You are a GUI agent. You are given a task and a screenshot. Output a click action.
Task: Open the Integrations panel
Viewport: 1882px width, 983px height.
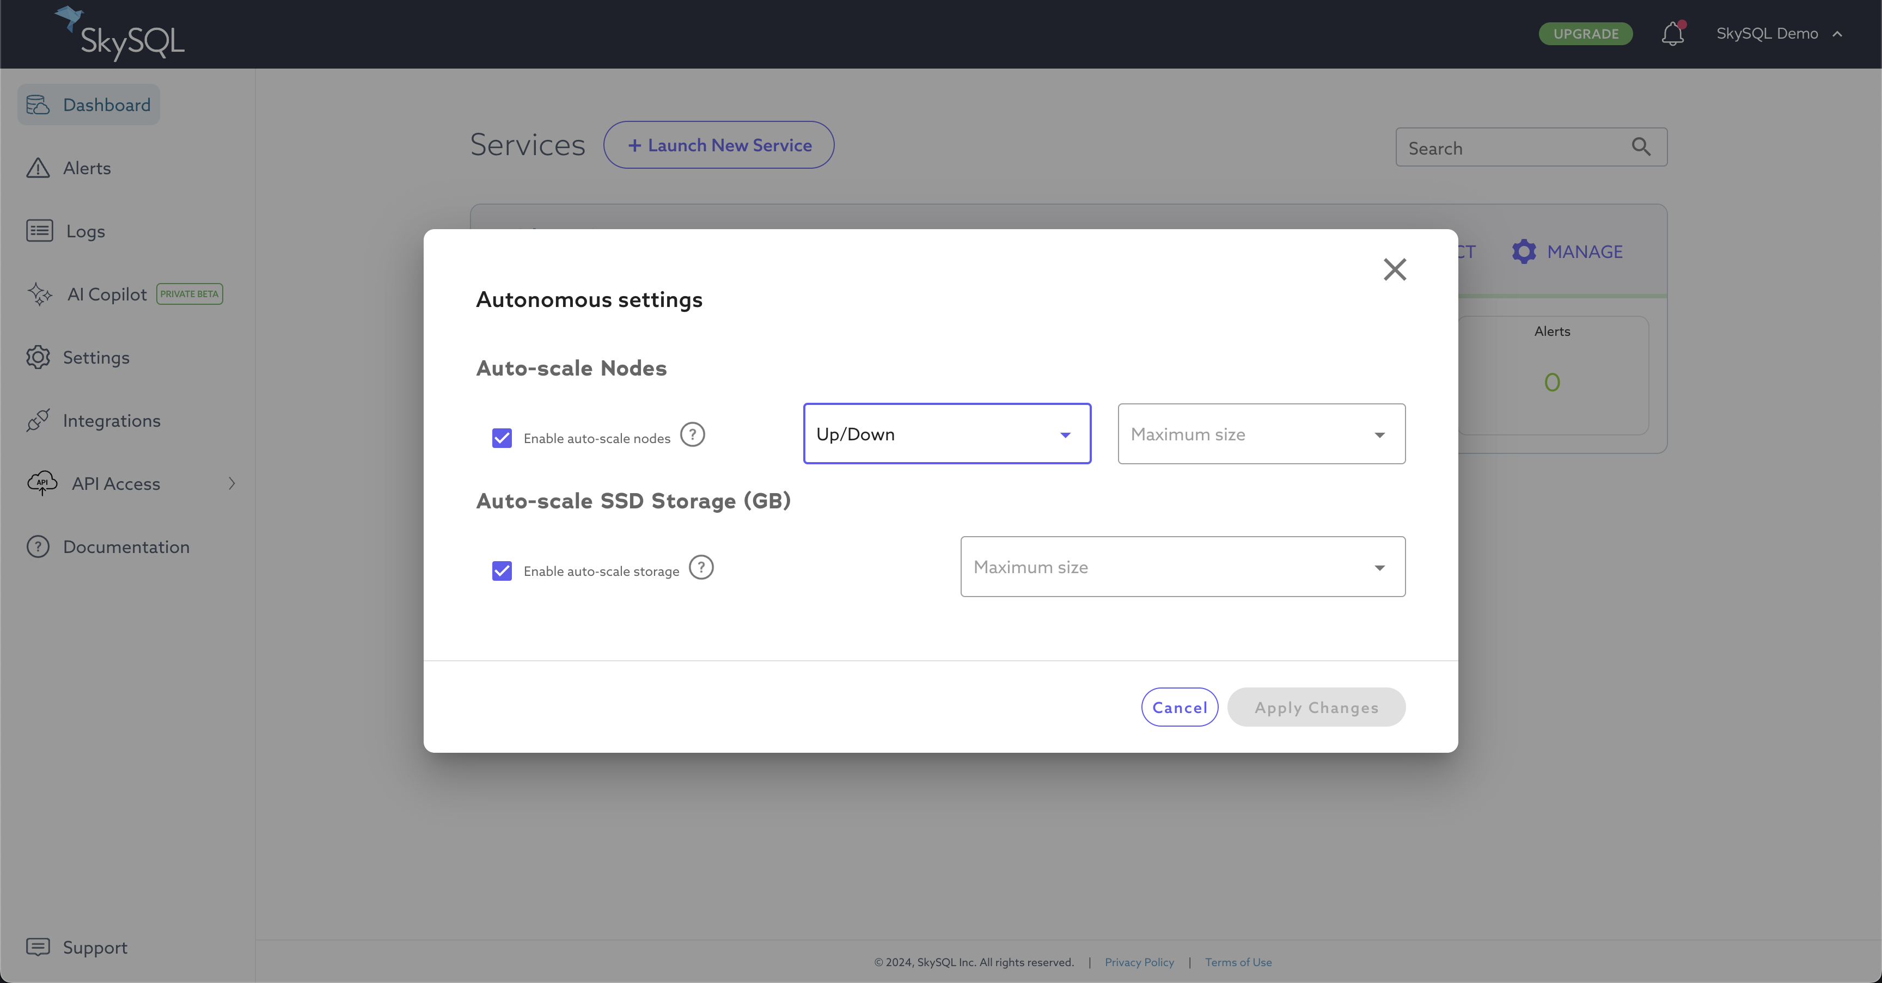pos(113,420)
